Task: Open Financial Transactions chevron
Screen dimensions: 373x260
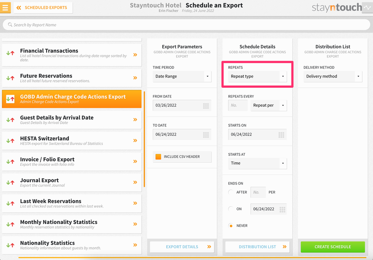Action: click(135, 55)
